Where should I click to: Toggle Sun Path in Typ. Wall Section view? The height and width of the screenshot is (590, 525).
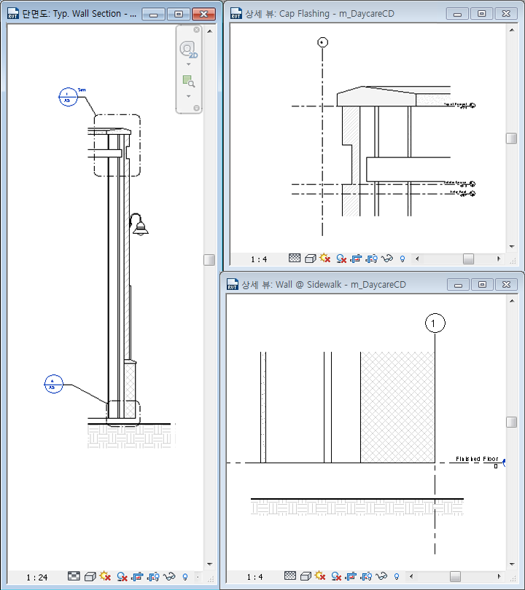pos(105,575)
